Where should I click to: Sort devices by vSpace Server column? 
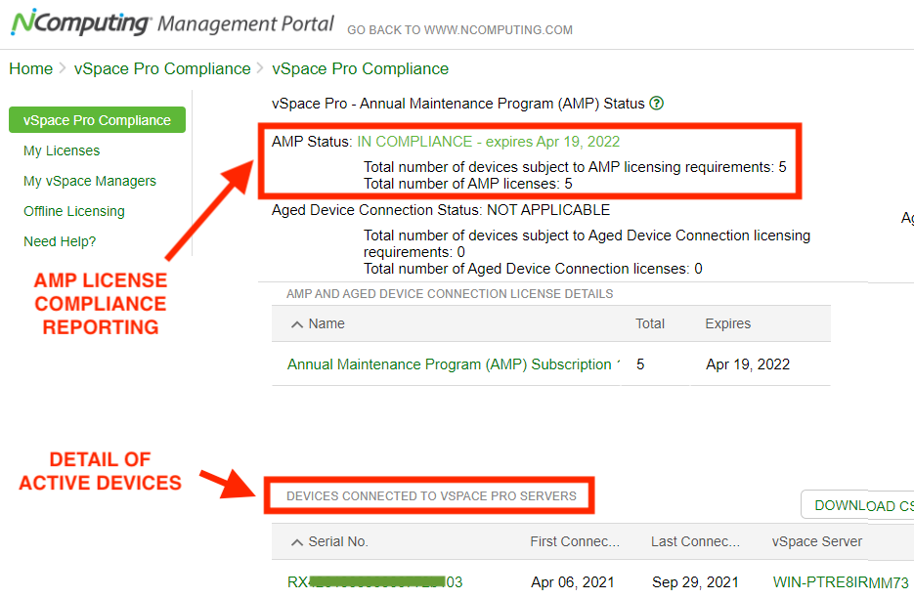pyautogui.click(x=817, y=541)
